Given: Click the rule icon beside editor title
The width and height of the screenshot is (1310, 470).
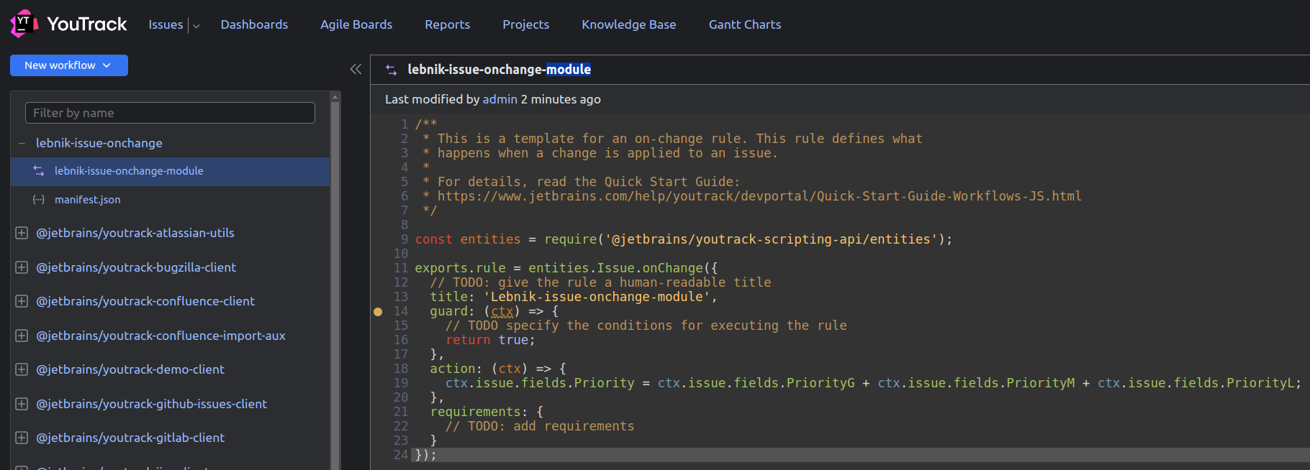Looking at the screenshot, I should pyautogui.click(x=392, y=70).
